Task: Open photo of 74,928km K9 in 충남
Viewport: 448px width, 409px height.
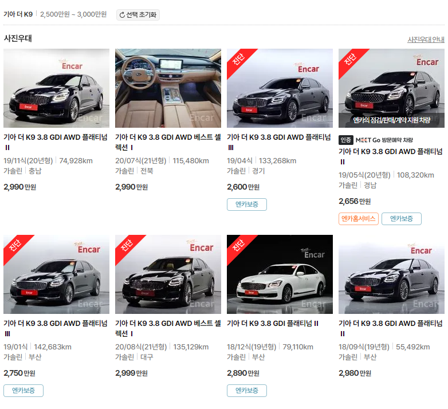Action: click(x=56, y=88)
